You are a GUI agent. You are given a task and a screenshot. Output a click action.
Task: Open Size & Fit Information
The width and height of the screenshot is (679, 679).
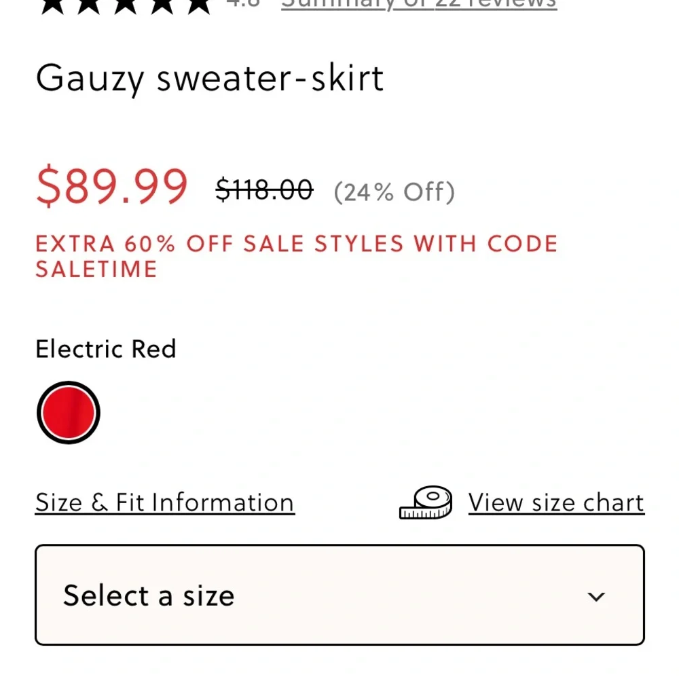coord(164,502)
